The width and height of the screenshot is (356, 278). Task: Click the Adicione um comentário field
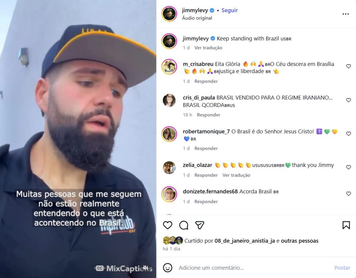point(254,268)
